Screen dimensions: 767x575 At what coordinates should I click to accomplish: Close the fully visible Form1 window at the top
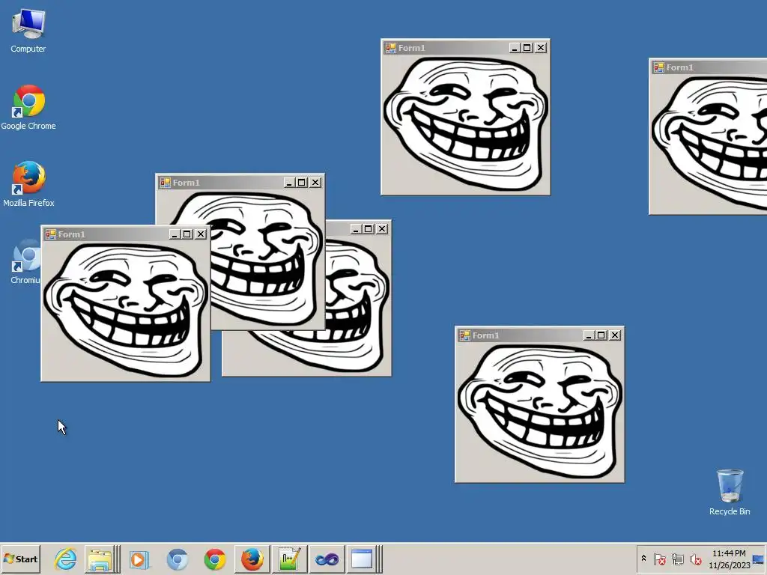[x=541, y=47]
